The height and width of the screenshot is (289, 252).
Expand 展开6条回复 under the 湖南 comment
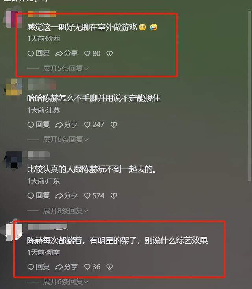click(66, 281)
